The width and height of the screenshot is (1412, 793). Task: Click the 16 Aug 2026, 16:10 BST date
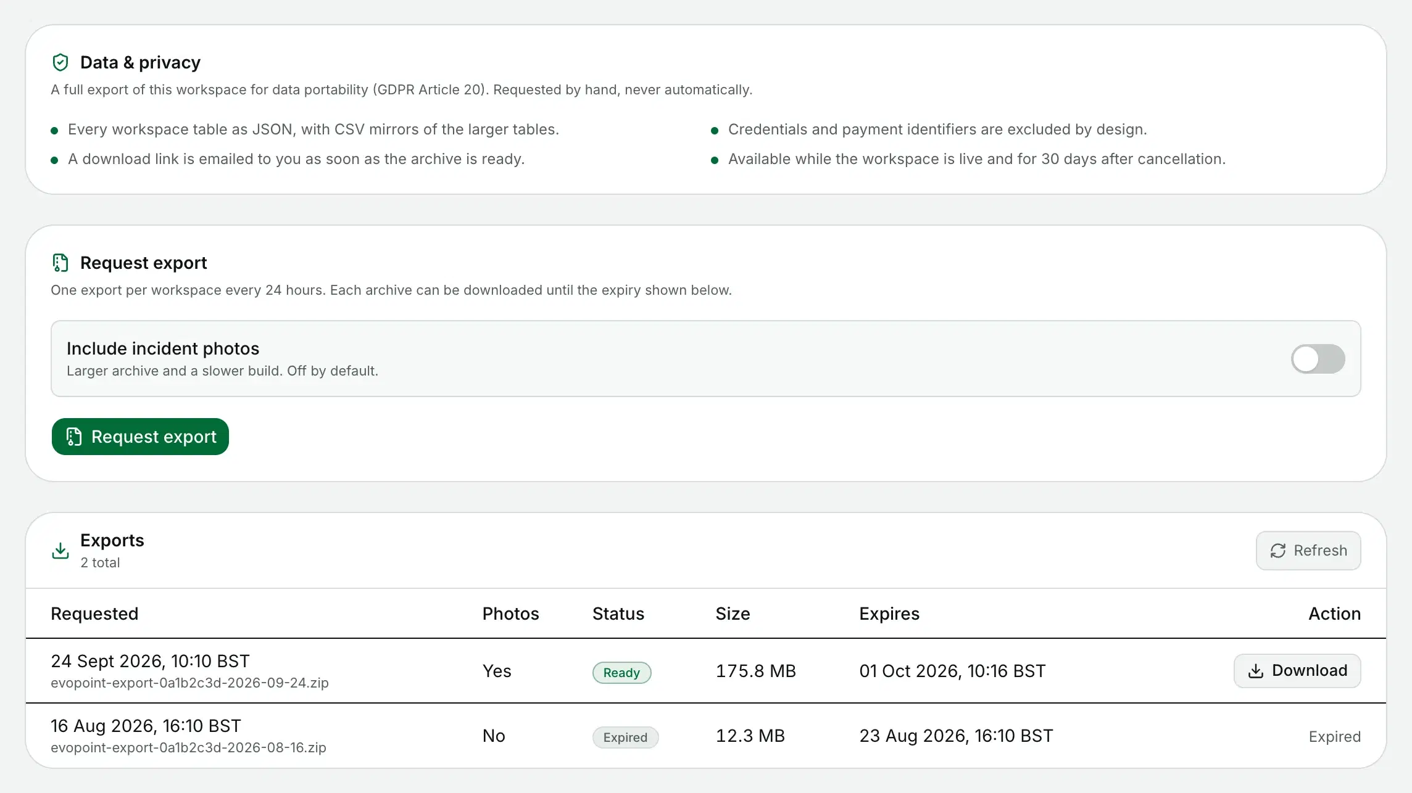[x=146, y=726]
